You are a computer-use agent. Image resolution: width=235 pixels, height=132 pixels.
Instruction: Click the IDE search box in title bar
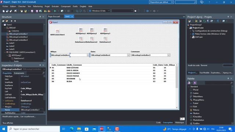point(186,2)
